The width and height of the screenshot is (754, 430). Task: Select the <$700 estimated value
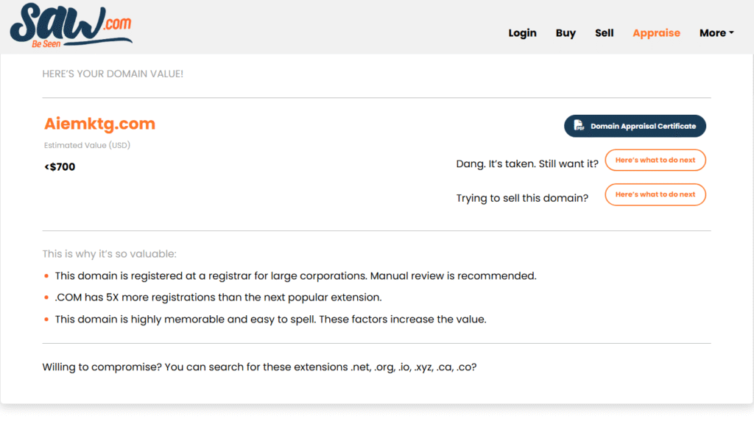coord(60,167)
